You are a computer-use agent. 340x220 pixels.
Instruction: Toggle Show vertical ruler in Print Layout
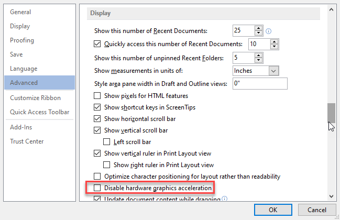pos(97,153)
